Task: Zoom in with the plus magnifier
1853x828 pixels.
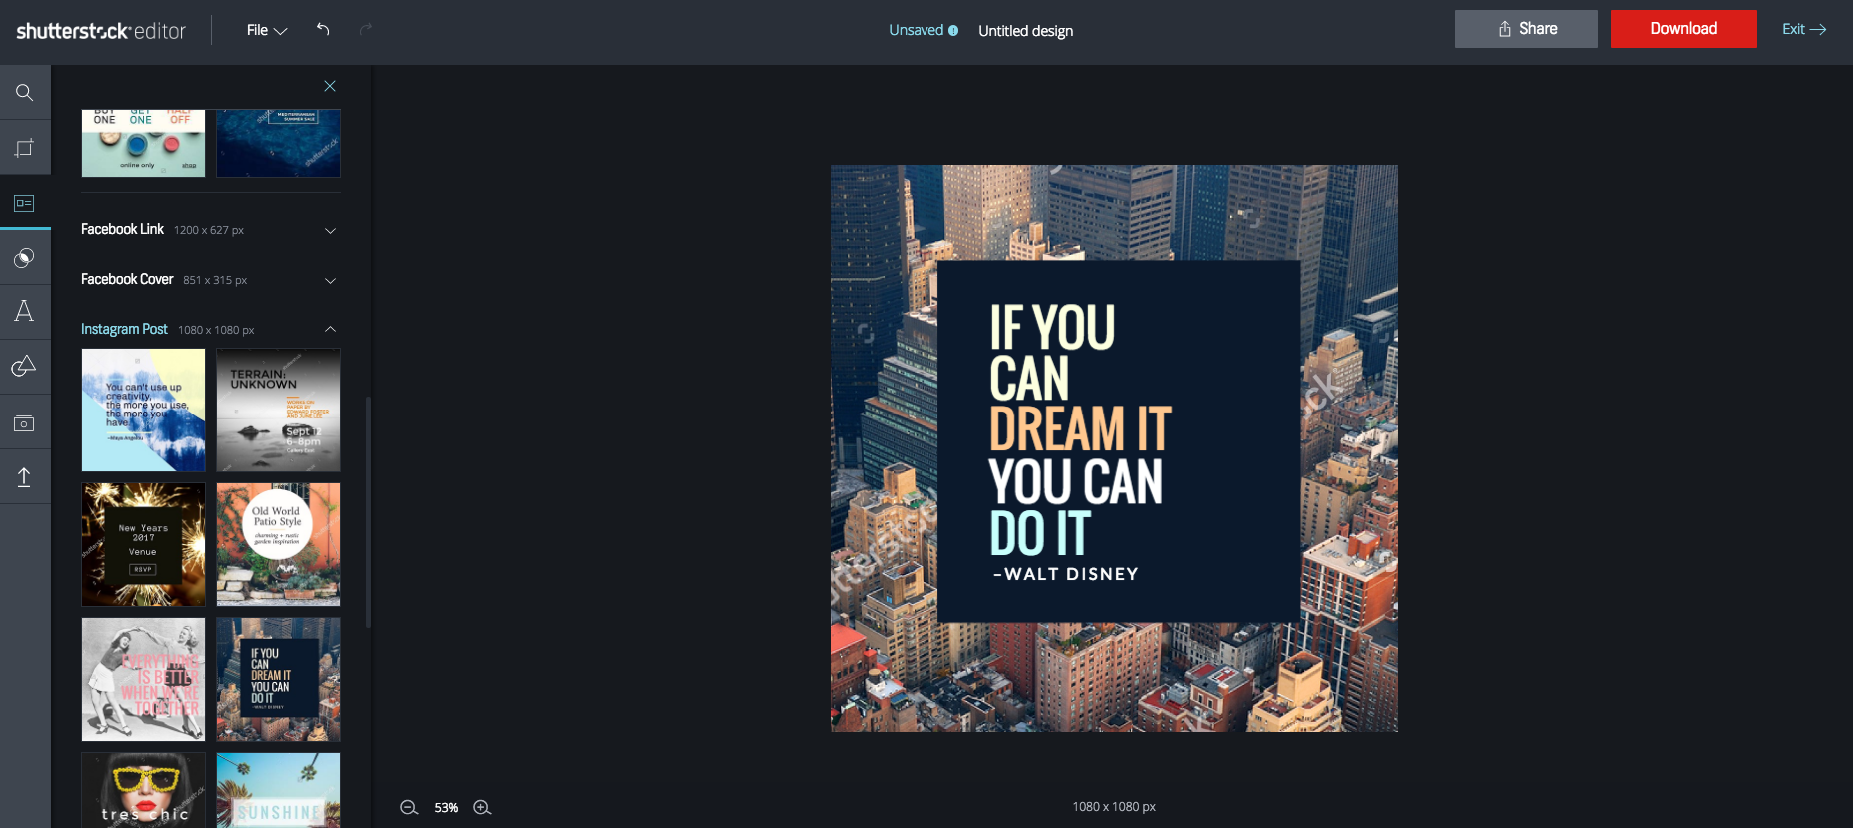Action: pyautogui.click(x=482, y=807)
